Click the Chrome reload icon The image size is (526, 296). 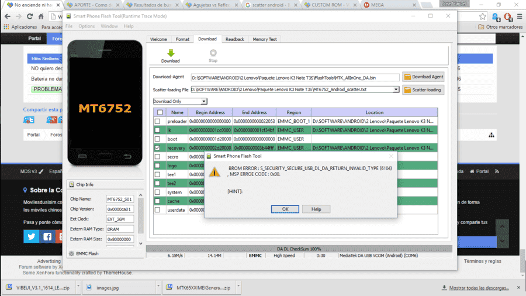click(30, 16)
